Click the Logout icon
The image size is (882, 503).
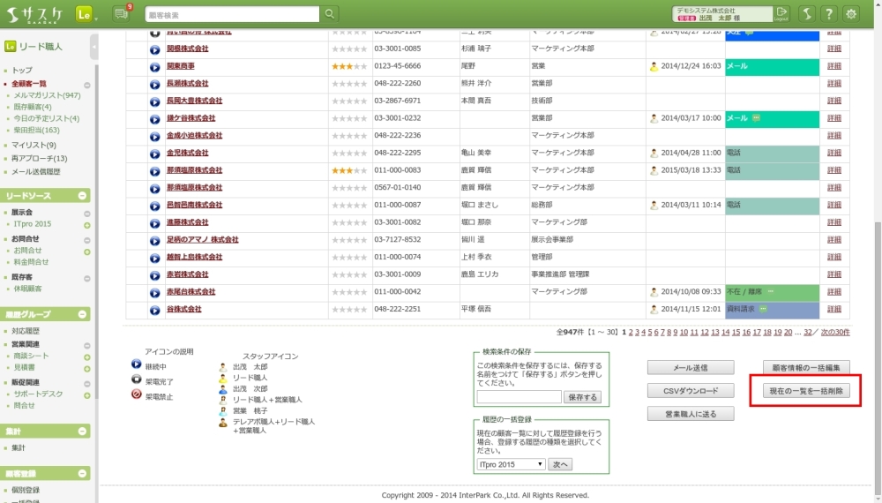click(781, 14)
